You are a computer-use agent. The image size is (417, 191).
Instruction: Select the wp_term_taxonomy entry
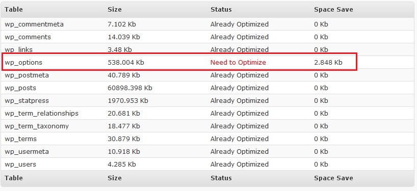click(37, 126)
